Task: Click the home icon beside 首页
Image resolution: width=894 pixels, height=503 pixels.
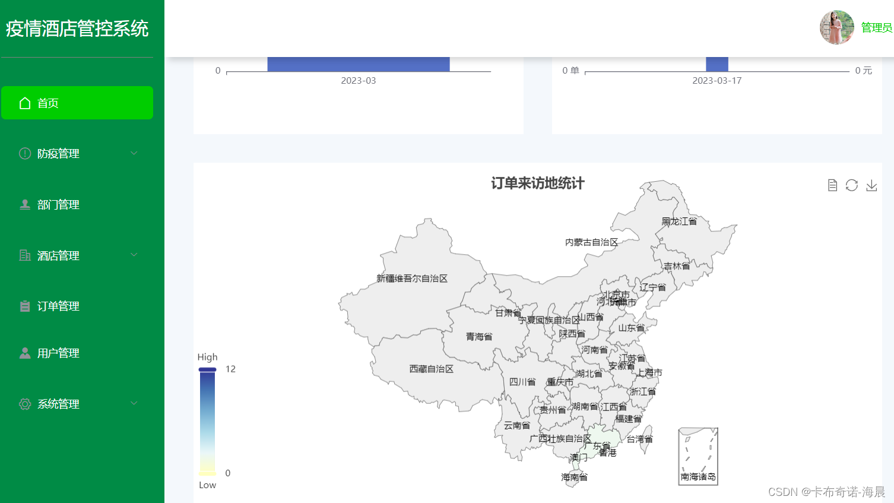Action: tap(24, 102)
